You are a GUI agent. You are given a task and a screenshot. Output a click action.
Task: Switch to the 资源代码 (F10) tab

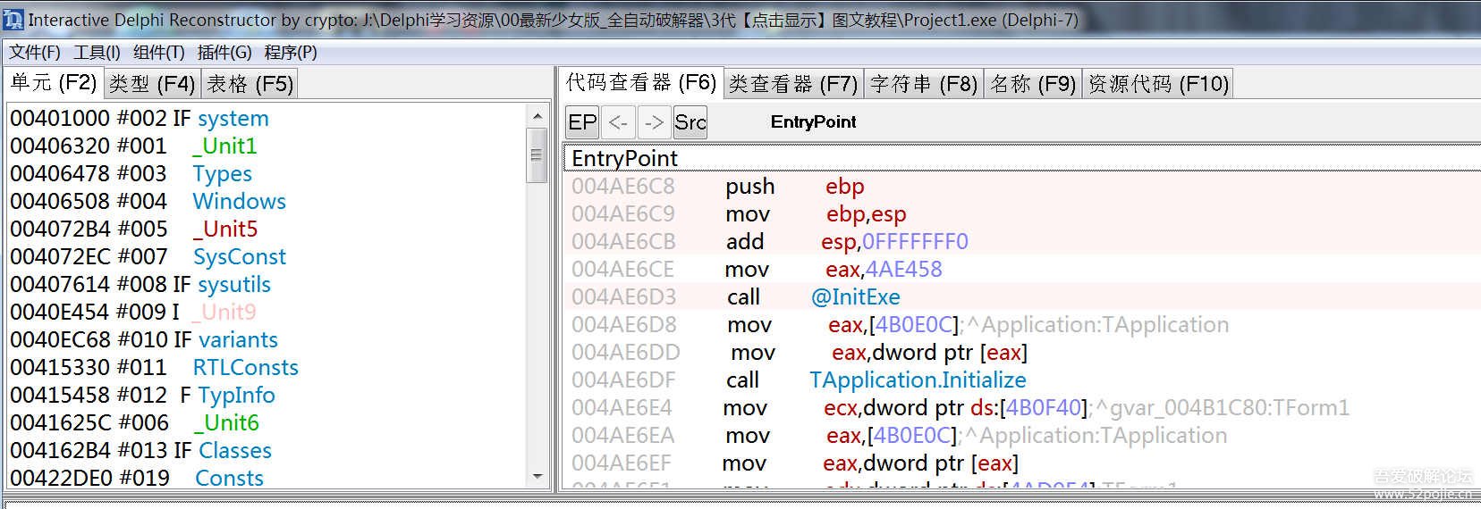click(1158, 84)
